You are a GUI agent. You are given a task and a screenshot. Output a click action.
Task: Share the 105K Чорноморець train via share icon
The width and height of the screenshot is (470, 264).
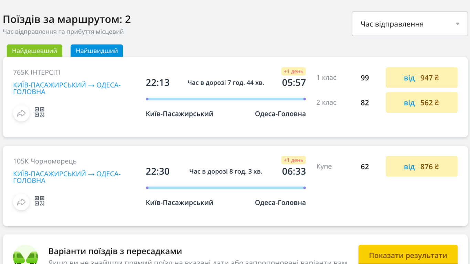21,202
